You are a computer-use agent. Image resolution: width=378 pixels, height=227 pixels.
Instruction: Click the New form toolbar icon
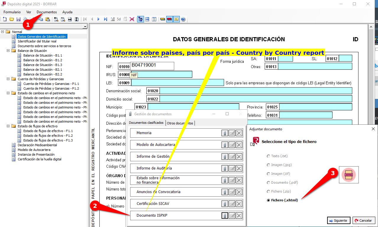5,19
